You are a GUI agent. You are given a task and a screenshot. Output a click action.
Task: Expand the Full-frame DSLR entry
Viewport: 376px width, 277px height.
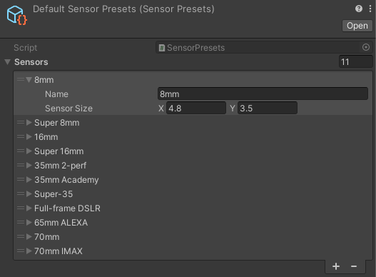coord(29,208)
